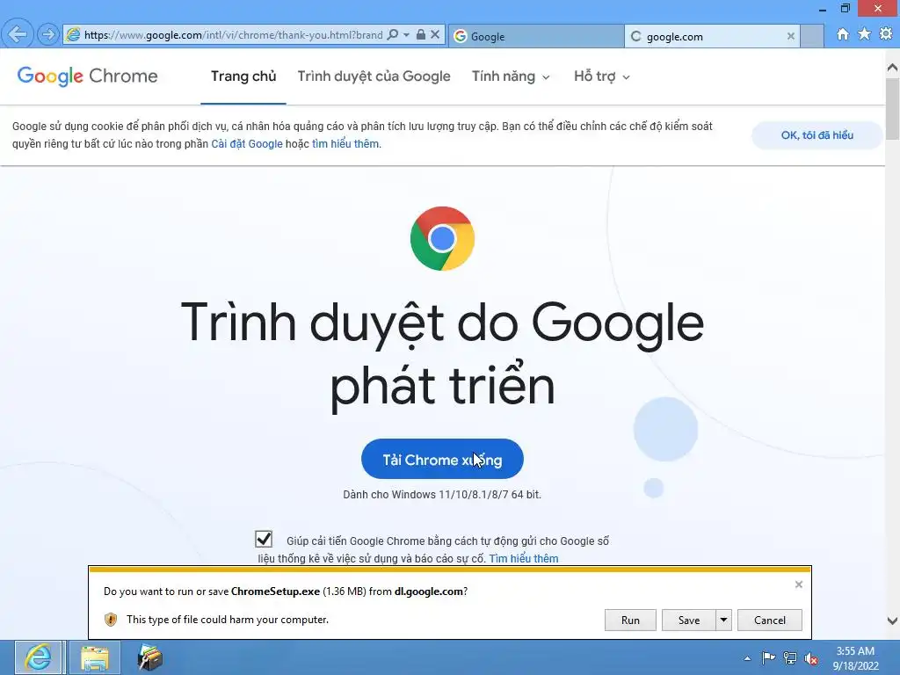Switch to the google.com tab

point(712,36)
